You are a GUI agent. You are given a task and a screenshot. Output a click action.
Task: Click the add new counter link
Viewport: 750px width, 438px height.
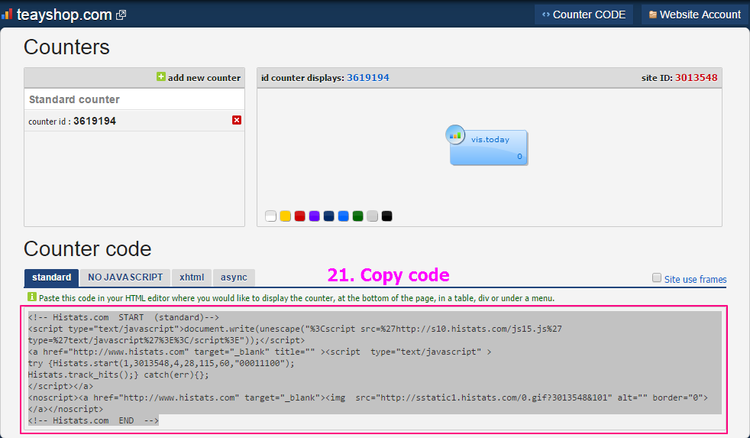pos(204,77)
